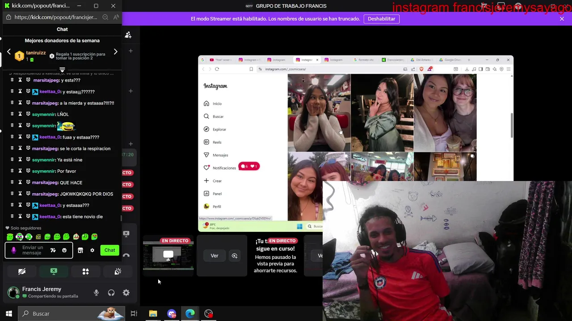
Task: Click the live stream preview thumbnail
Action: coord(168,256)
